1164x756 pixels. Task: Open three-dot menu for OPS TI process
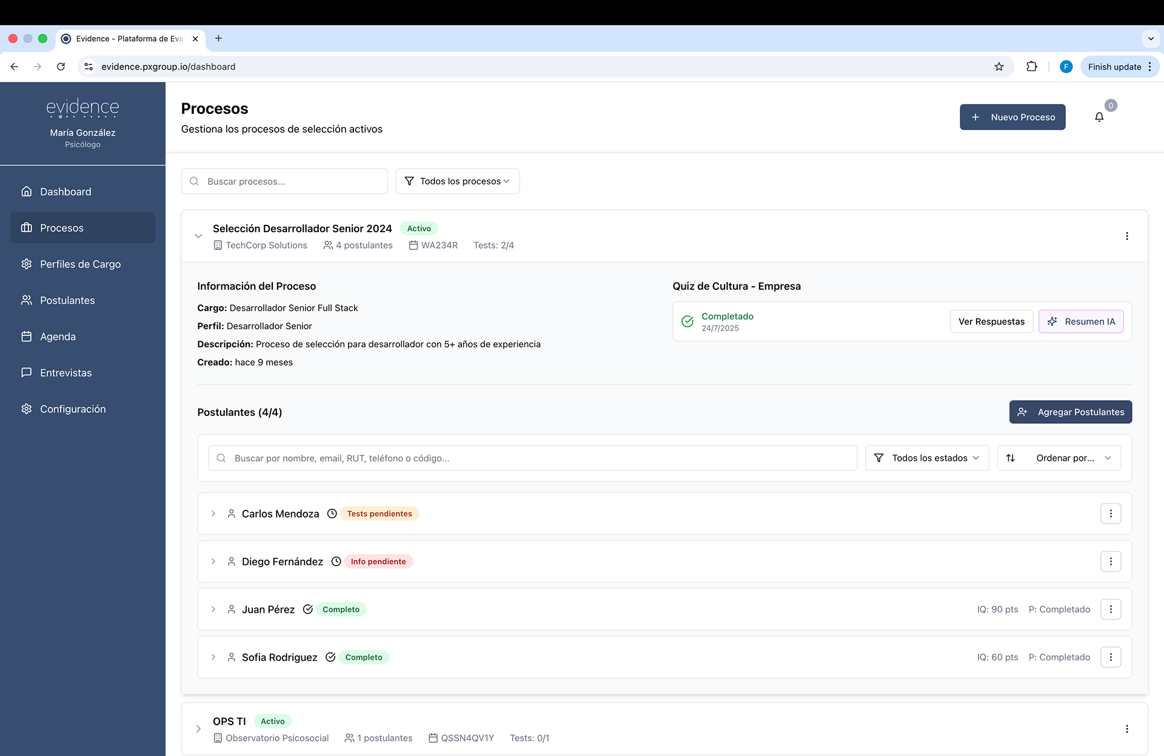point(1126,729)
